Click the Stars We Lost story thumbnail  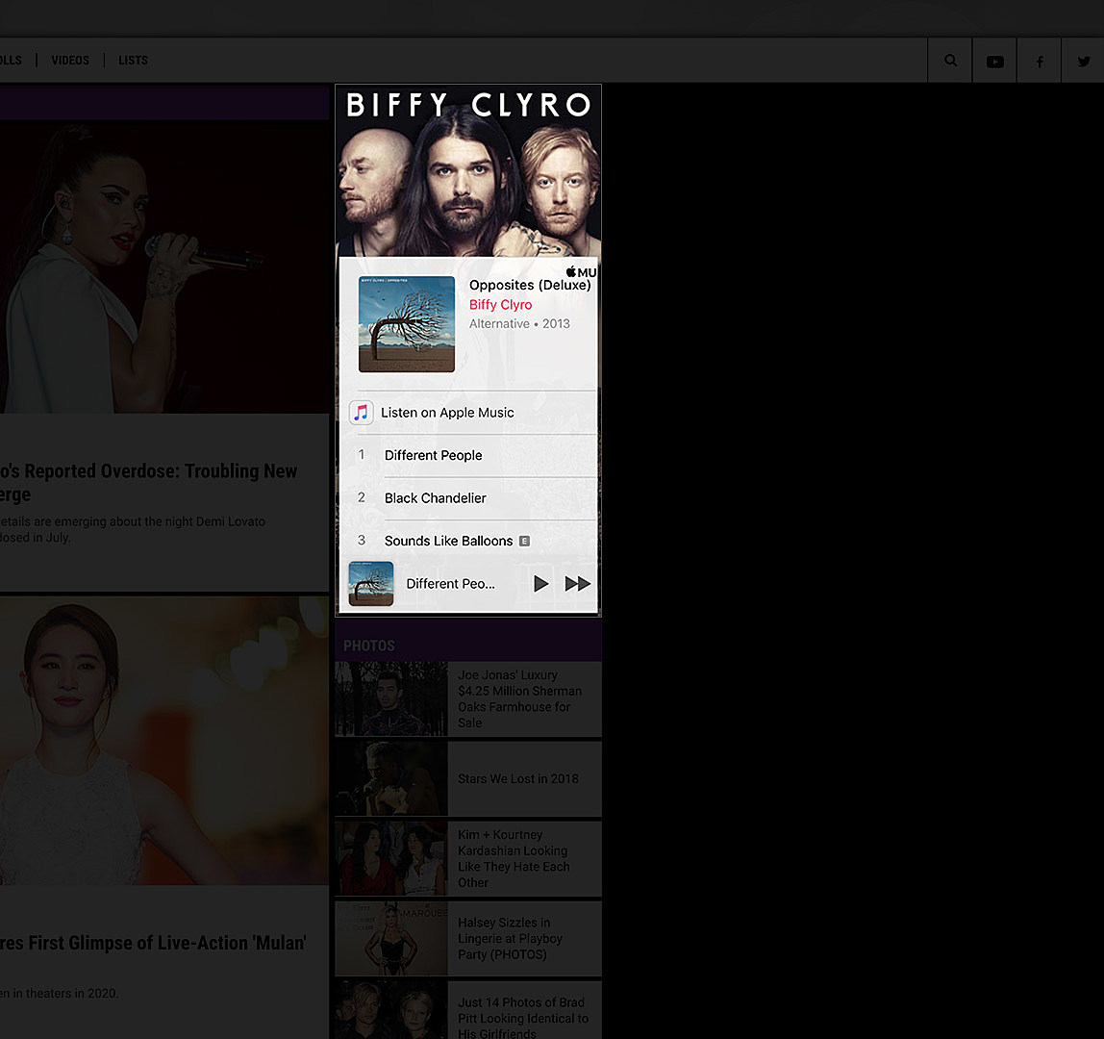tap(391, 779)
